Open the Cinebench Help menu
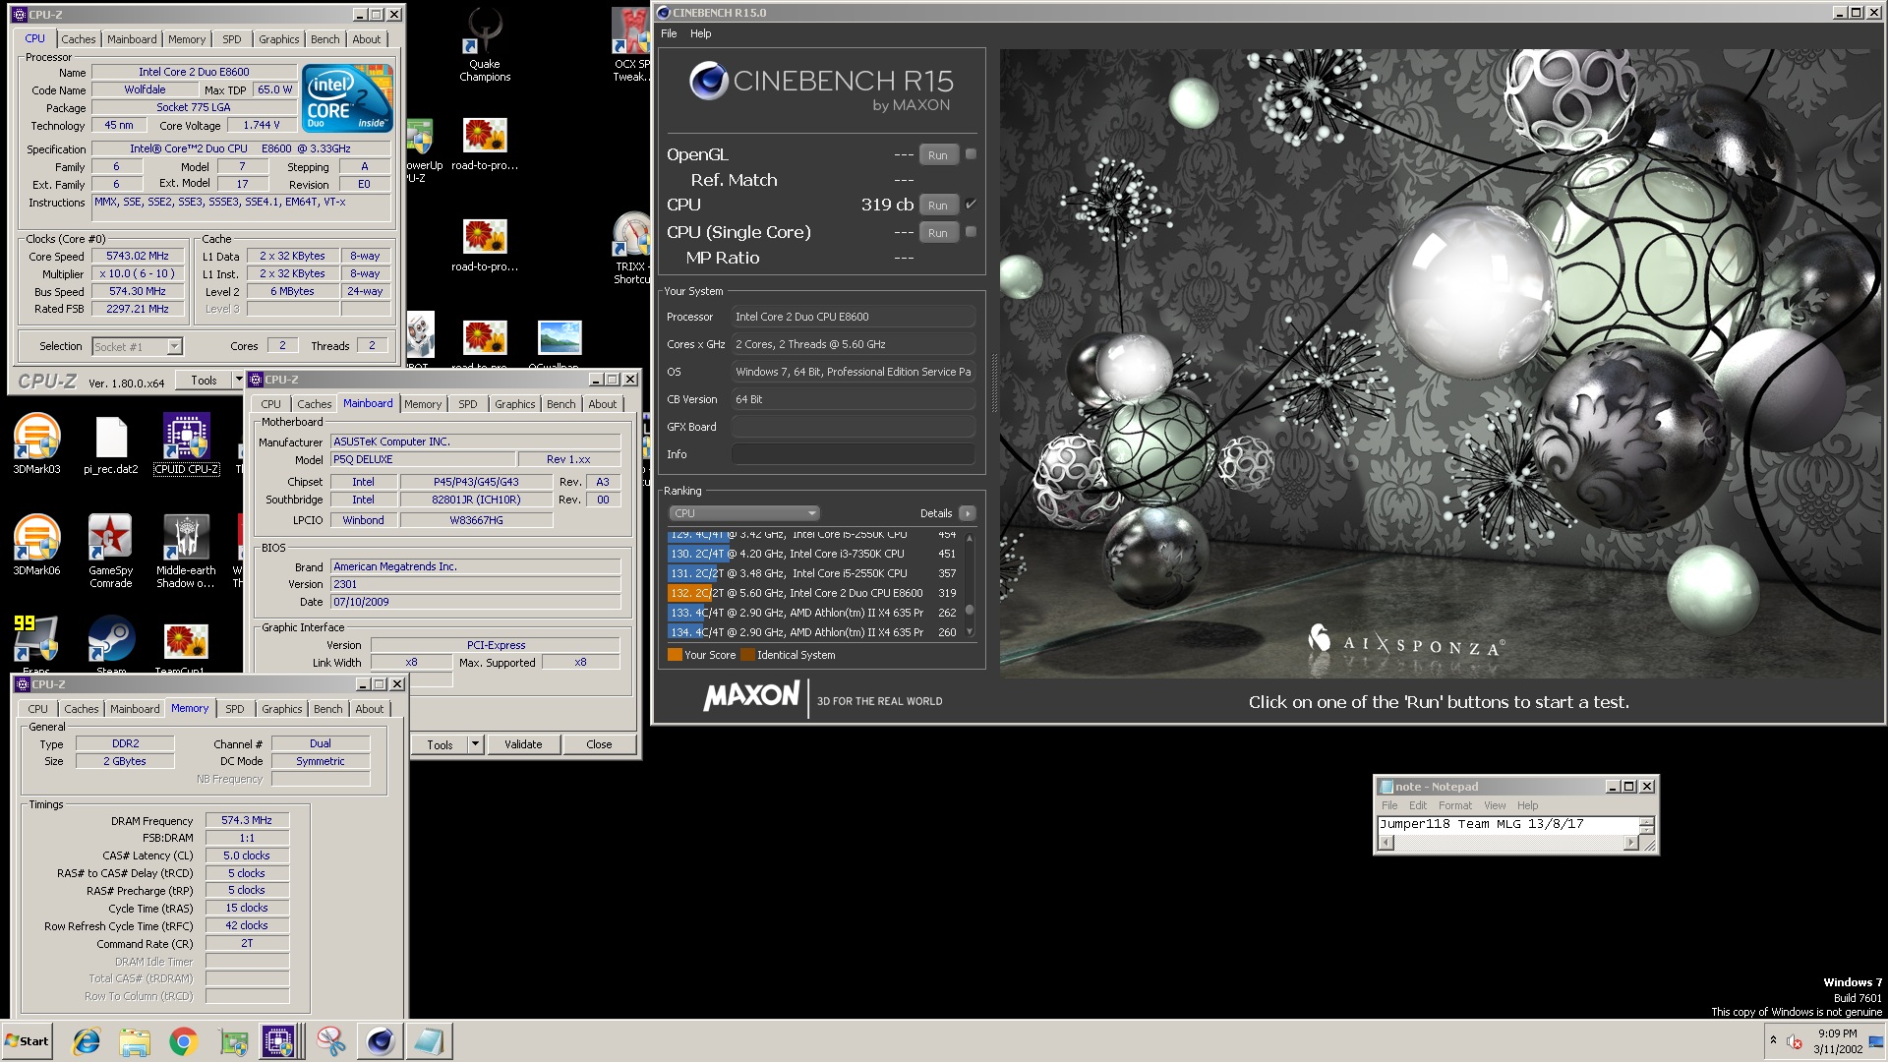 tap(700, 33)
